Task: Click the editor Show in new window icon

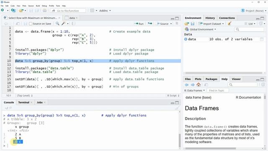Action: click(x=18, y=23)
